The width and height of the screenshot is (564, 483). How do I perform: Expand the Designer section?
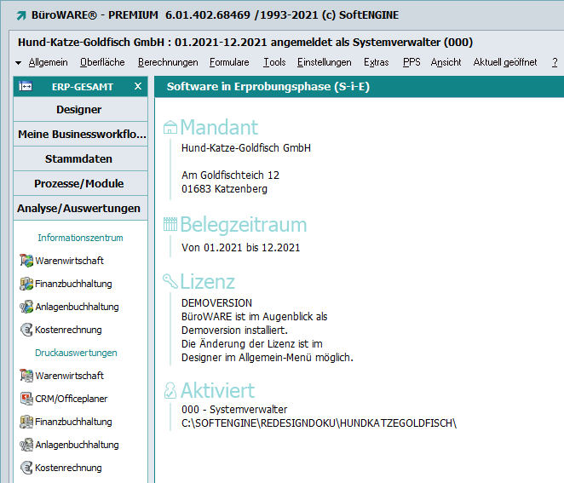tap(79, 110)
